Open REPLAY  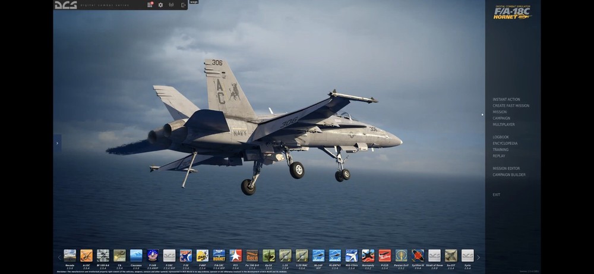tap(498, 156)
